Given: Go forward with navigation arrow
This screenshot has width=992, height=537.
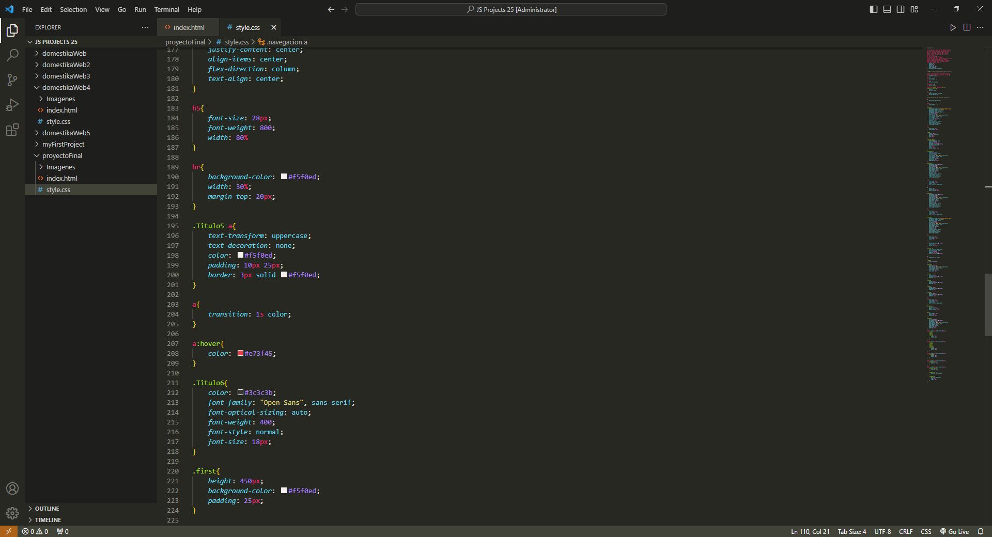Looking at the screenshot, I should pyautogui.click(x=345, y=9).
